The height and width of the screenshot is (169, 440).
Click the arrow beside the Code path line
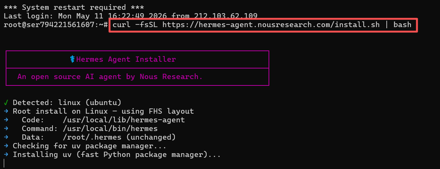point(6,120)
